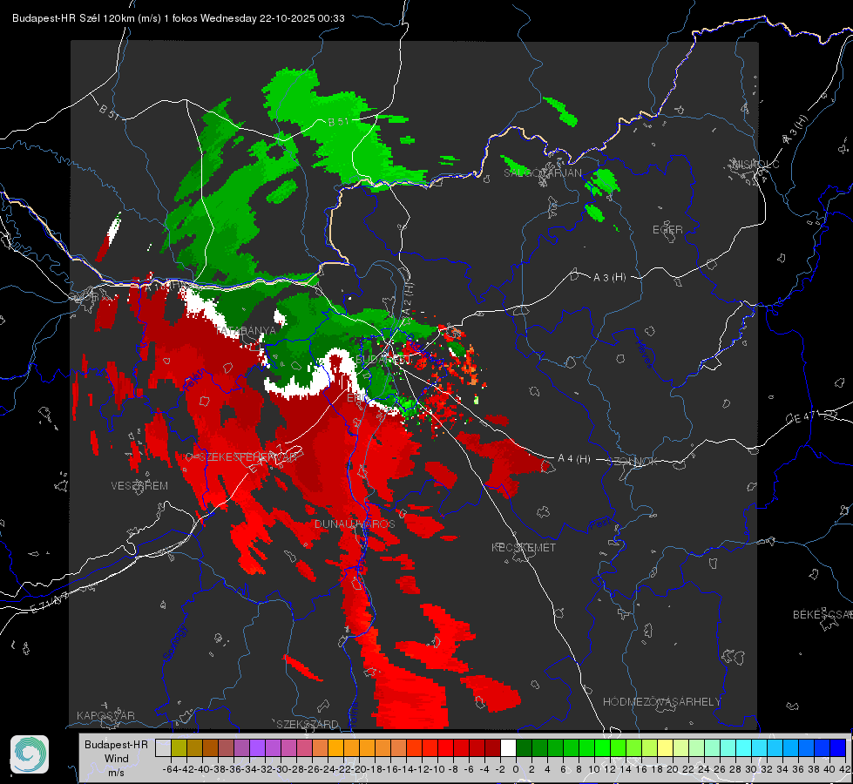Click the SZEKSZÁRD city label
The image size is (853, 784).
click(x=308, y=724)
